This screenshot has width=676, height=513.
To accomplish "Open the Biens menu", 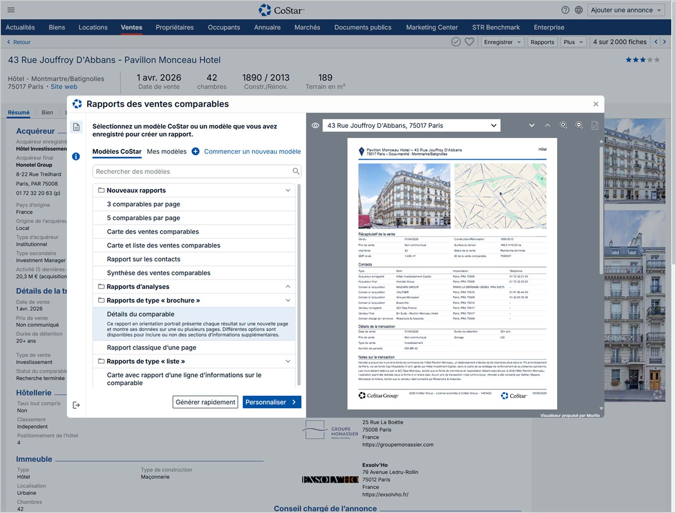I will (57, 27).
